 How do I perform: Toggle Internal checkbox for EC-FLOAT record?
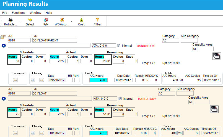point(120,98)
